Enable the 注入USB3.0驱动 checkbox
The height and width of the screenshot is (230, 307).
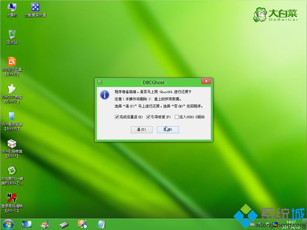[177, 117]
